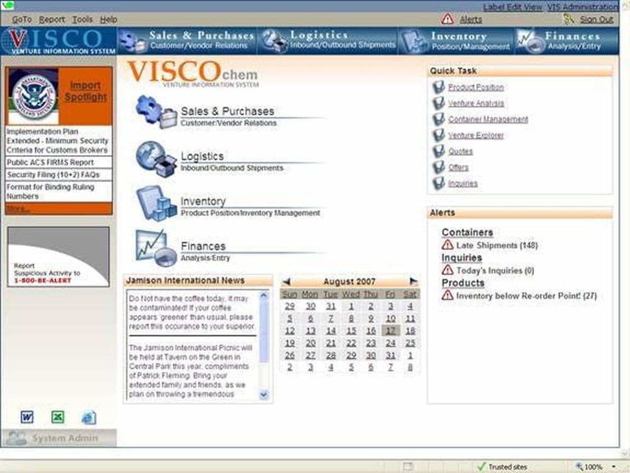630x473 pixels.
Task: Open the Excel icon in the sidebar
Action: 57,417
